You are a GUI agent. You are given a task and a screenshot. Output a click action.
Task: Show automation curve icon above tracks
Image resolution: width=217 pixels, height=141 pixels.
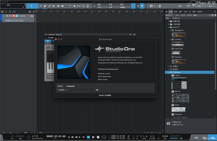(14, 12)
